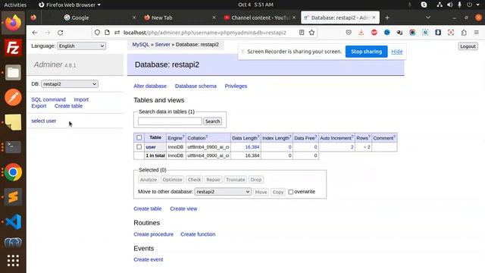Open the Files manager dock icon
The image size is (485, 273).
point(13,73)
